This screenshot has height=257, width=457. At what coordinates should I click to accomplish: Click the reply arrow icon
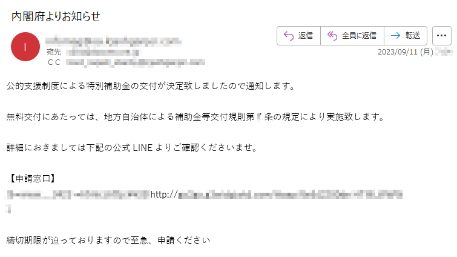point(289,36)
